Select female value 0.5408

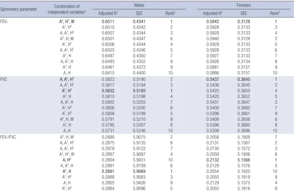click(x=213, y=119)
